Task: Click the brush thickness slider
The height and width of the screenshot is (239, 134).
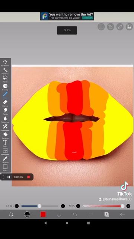Action: point(40,206)
